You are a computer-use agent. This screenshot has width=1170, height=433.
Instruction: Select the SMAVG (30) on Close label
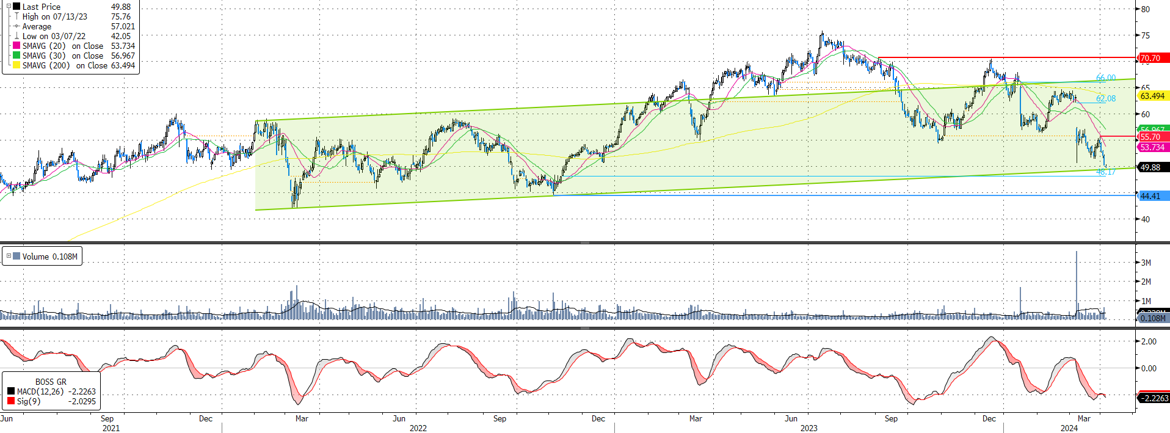63,56
